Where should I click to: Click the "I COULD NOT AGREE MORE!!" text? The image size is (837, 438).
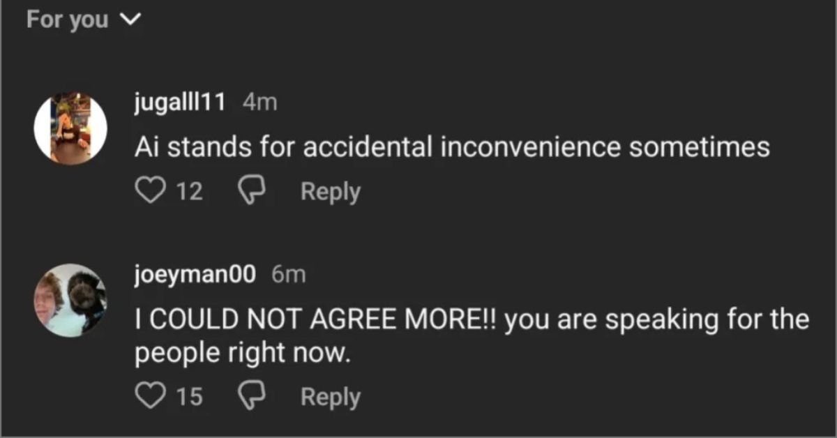(316, 320)
